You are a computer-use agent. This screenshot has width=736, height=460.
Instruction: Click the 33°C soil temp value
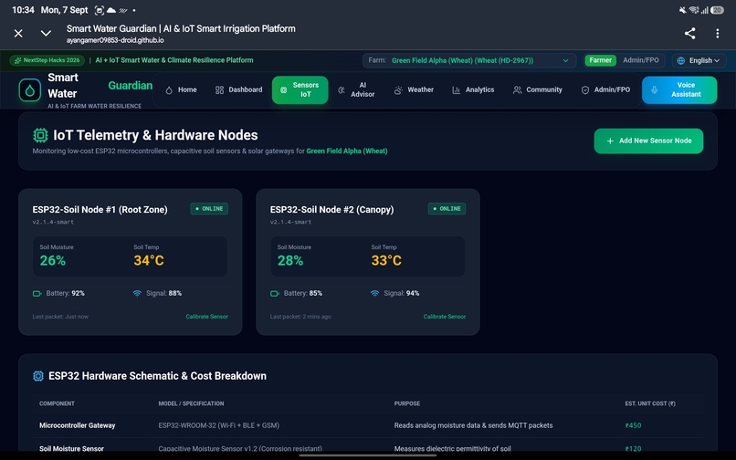tap(386, 260)
